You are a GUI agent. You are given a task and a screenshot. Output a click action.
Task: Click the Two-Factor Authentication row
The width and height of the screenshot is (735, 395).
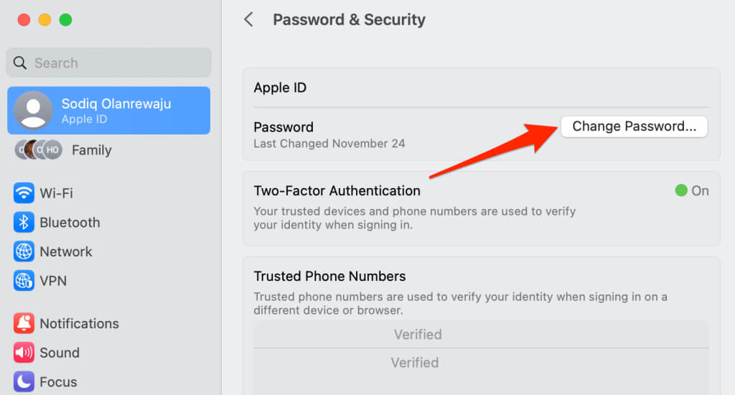click(482, 208)
